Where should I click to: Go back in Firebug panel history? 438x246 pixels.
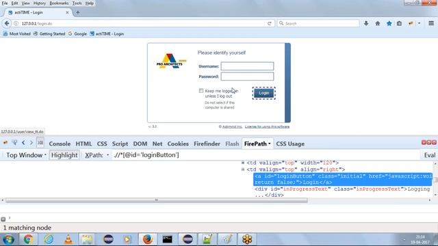[23, 143]
